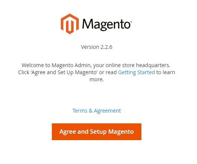Open the Getting Started link
This screenshot has width=197, height=164.
coord(137,72)
